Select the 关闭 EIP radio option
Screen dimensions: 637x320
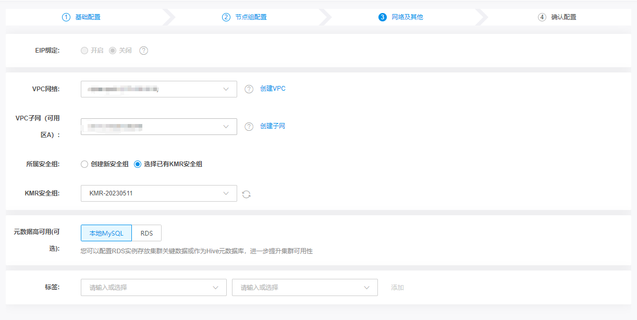112,51
